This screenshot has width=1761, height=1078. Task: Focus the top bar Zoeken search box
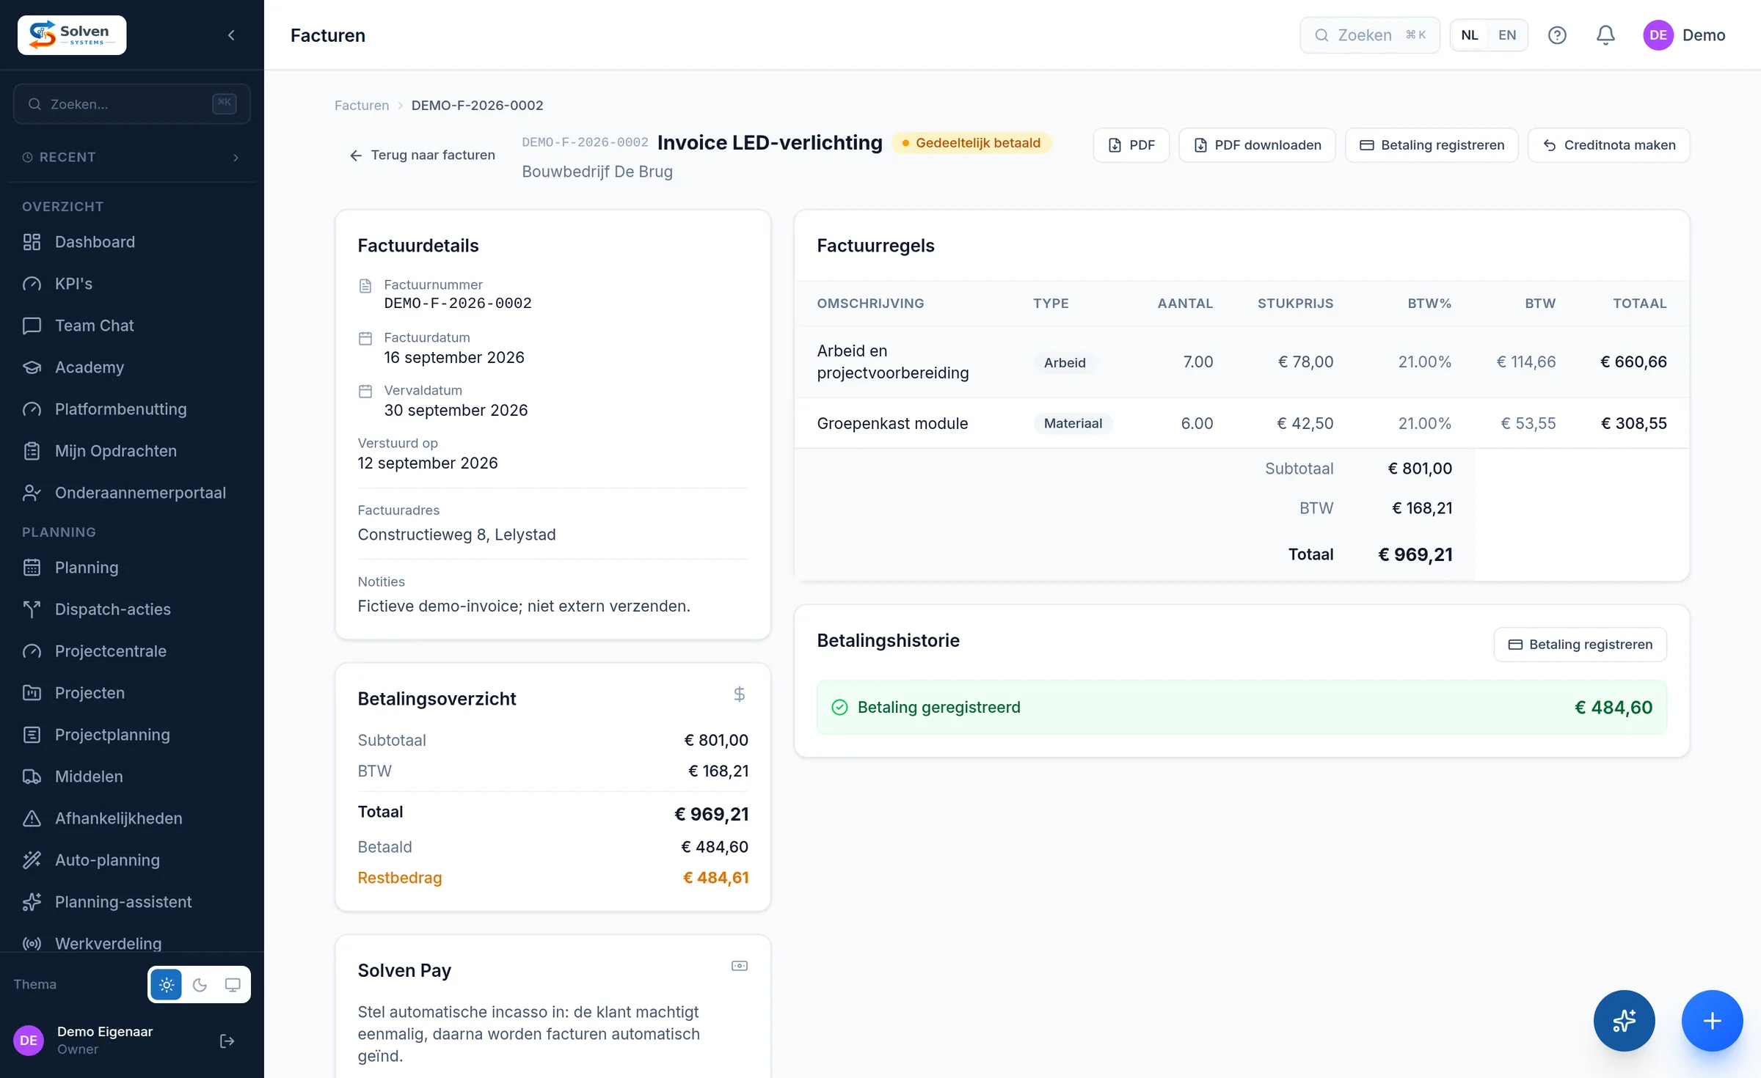tap(1370, 35)
